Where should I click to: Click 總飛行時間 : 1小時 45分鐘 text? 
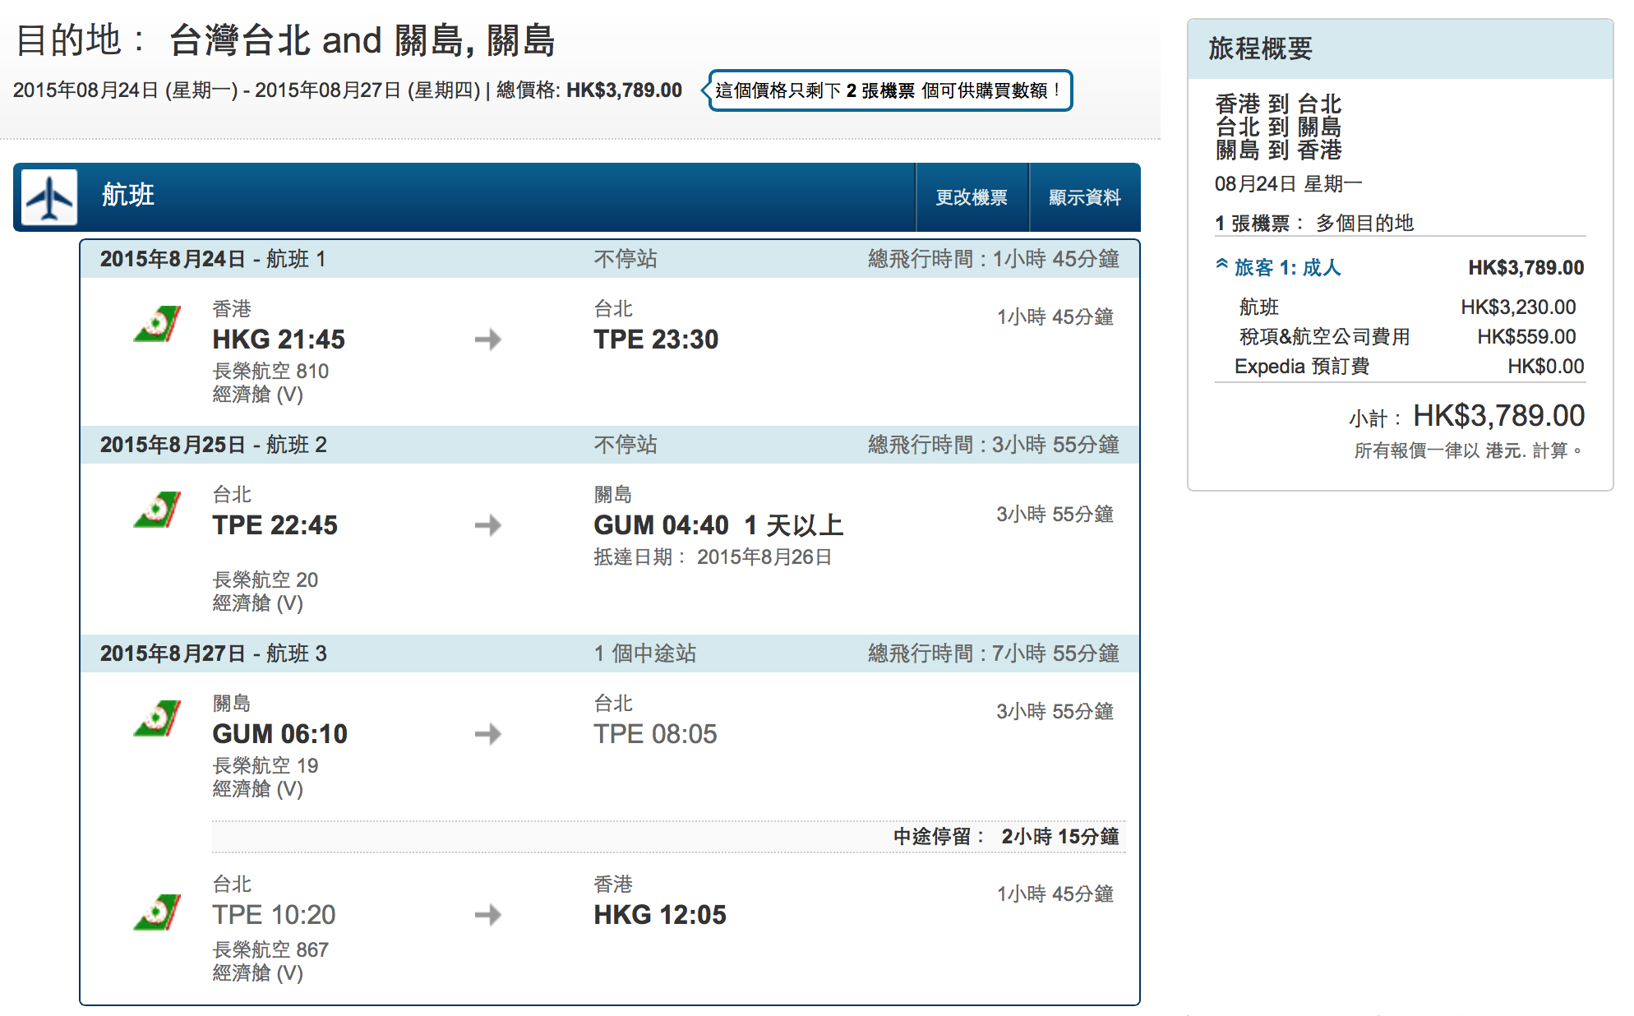994,259
